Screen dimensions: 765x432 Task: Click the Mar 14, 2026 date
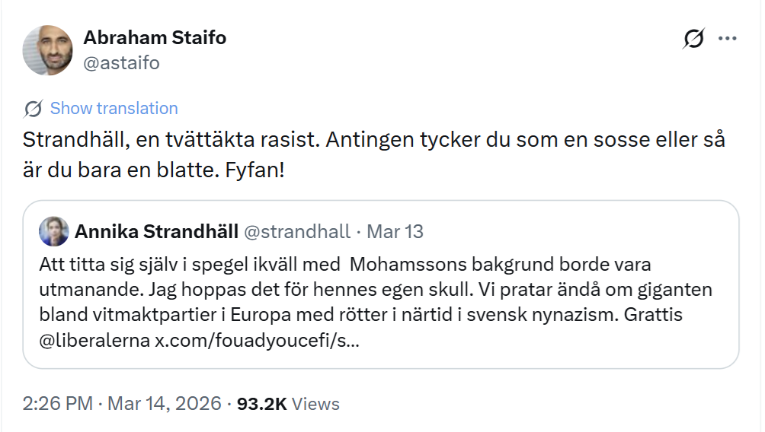[164, 404]
